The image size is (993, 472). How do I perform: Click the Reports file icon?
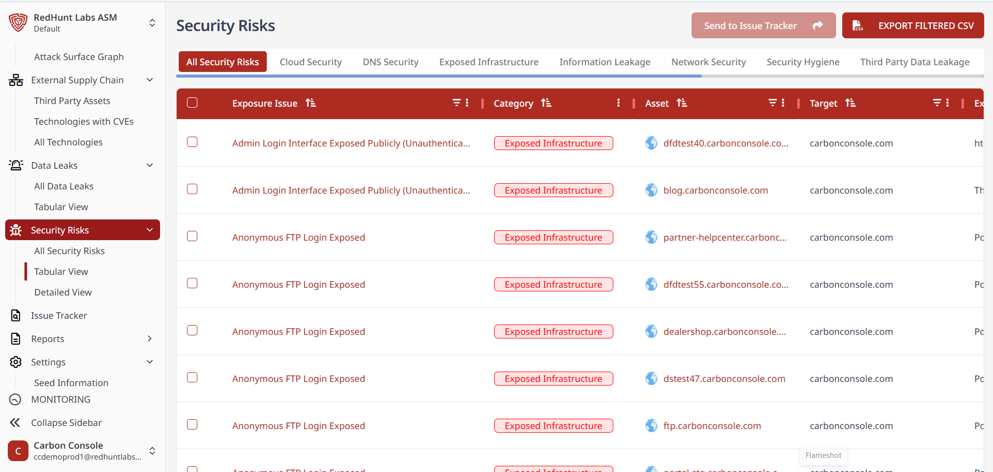(16, 339)
